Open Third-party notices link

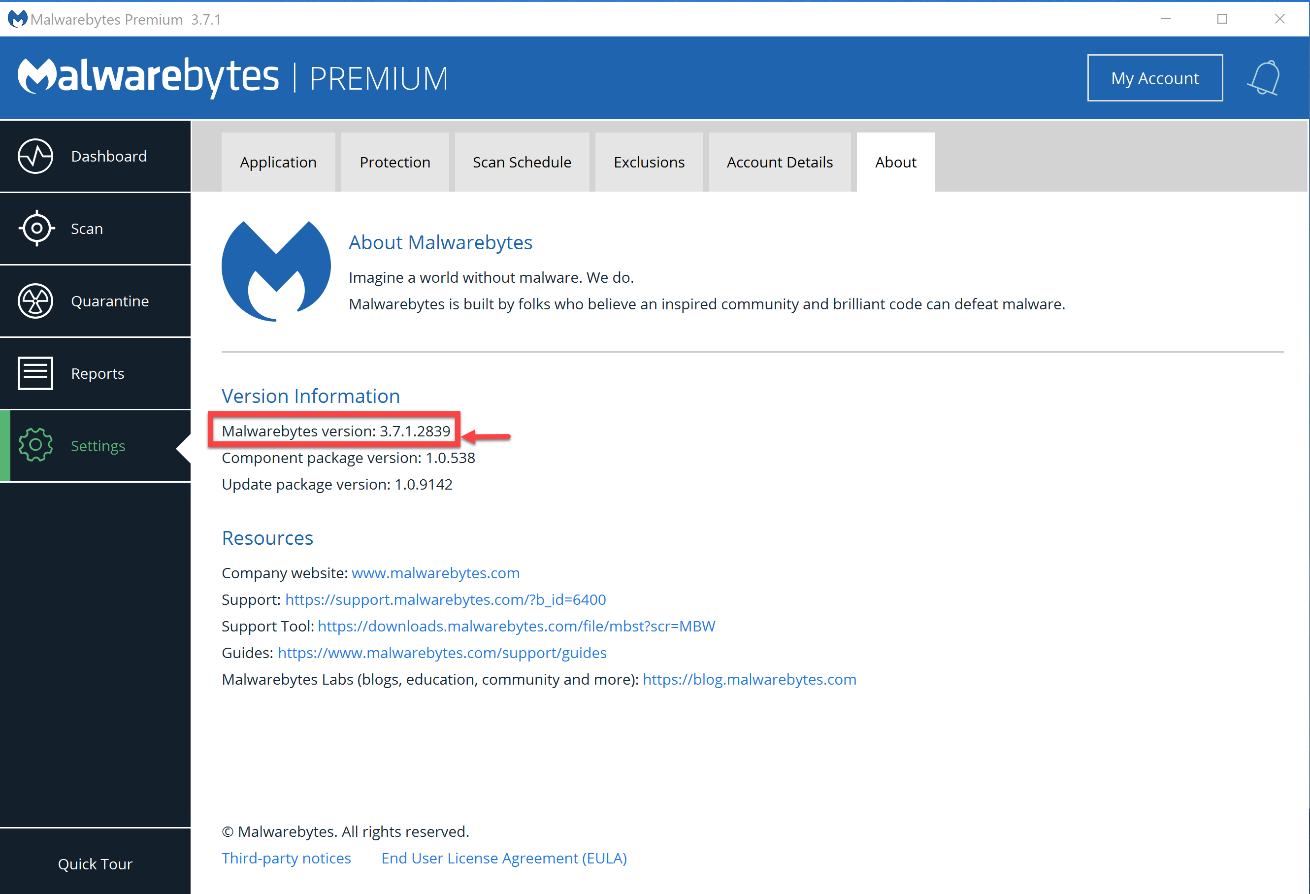286,858
